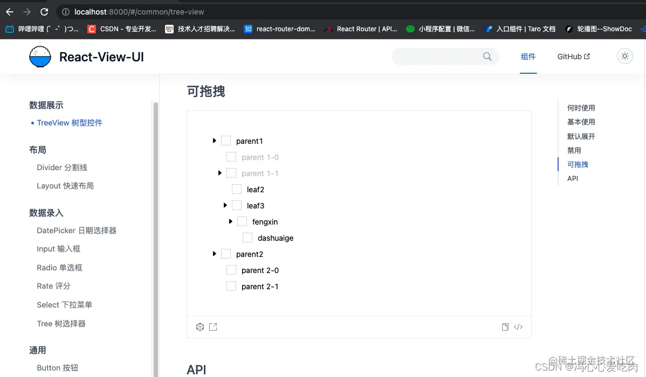Open the search magnifier in the header

pyautogui.click(x=487, y=56)
